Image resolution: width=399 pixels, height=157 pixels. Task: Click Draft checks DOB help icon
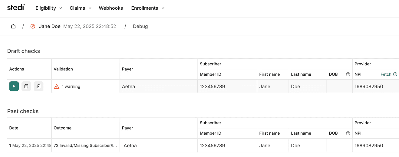[348, 74]
